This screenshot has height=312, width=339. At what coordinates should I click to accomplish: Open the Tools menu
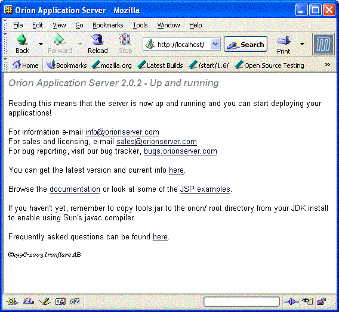click(140, 25)
